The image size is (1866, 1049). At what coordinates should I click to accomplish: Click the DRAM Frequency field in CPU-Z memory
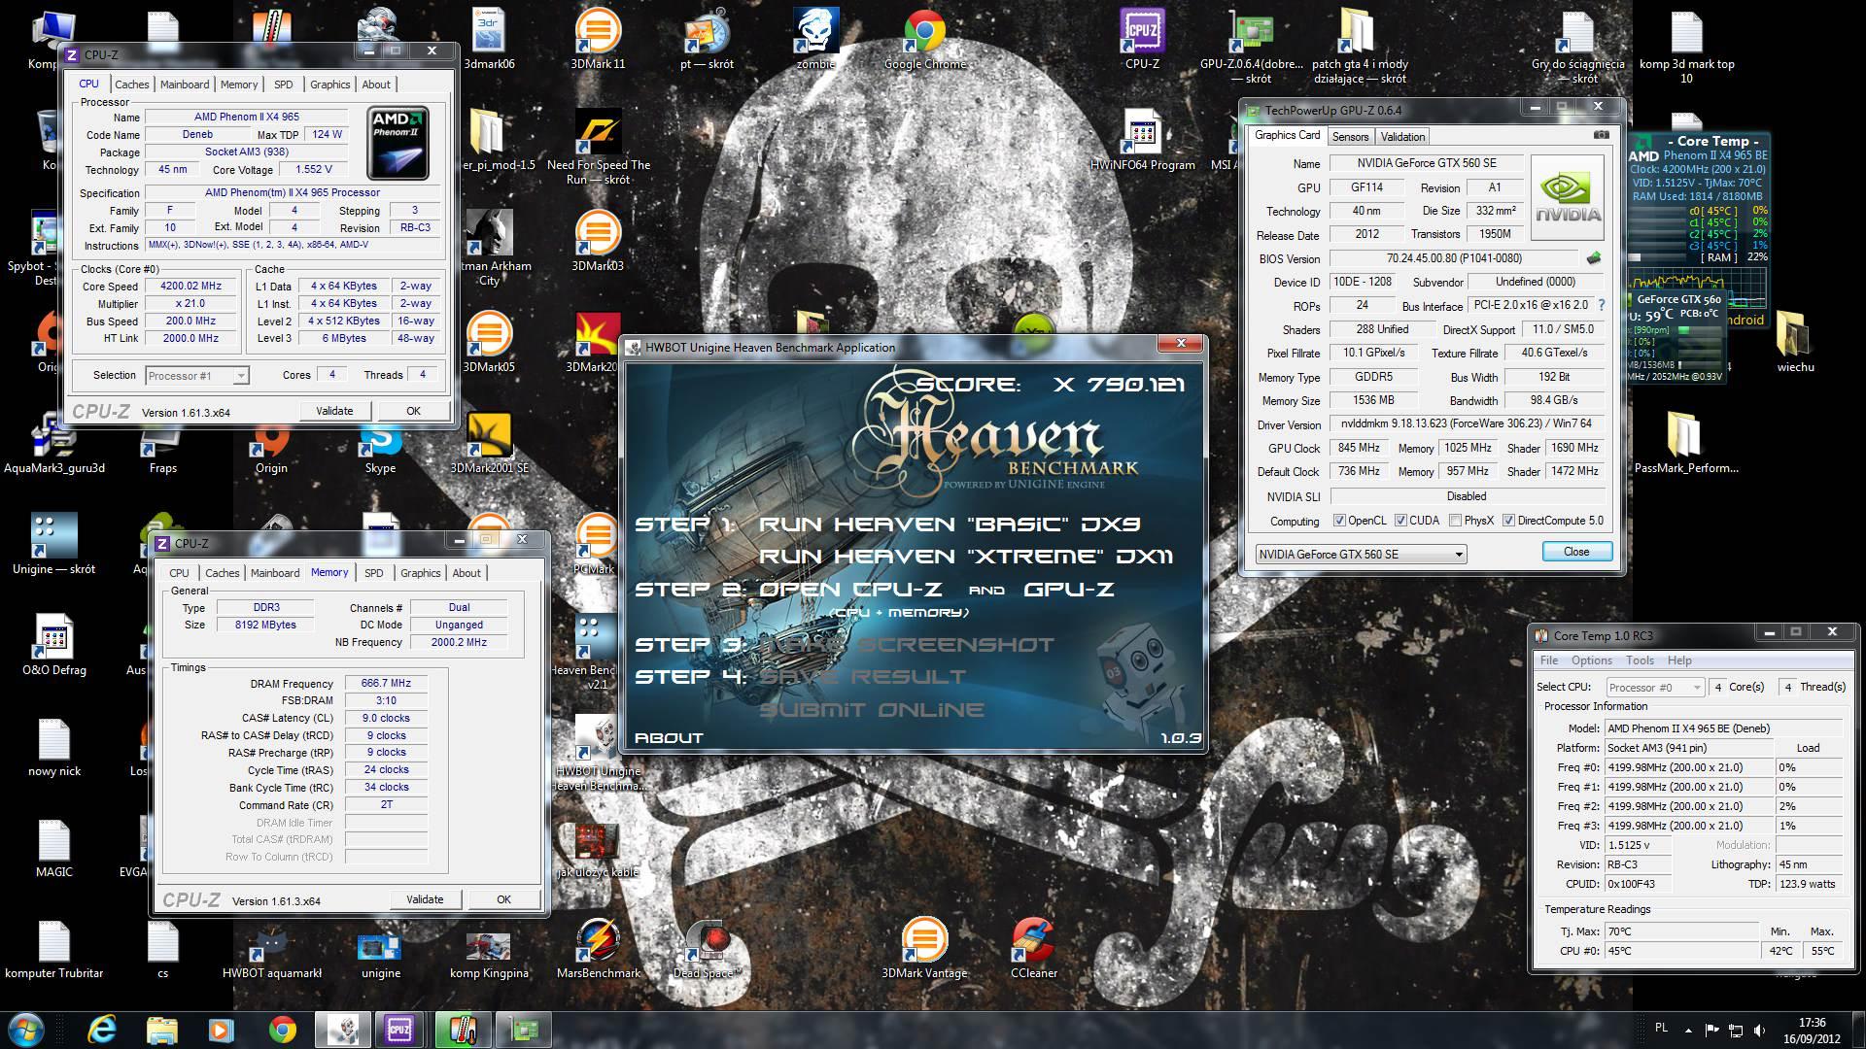pos(386,684)
